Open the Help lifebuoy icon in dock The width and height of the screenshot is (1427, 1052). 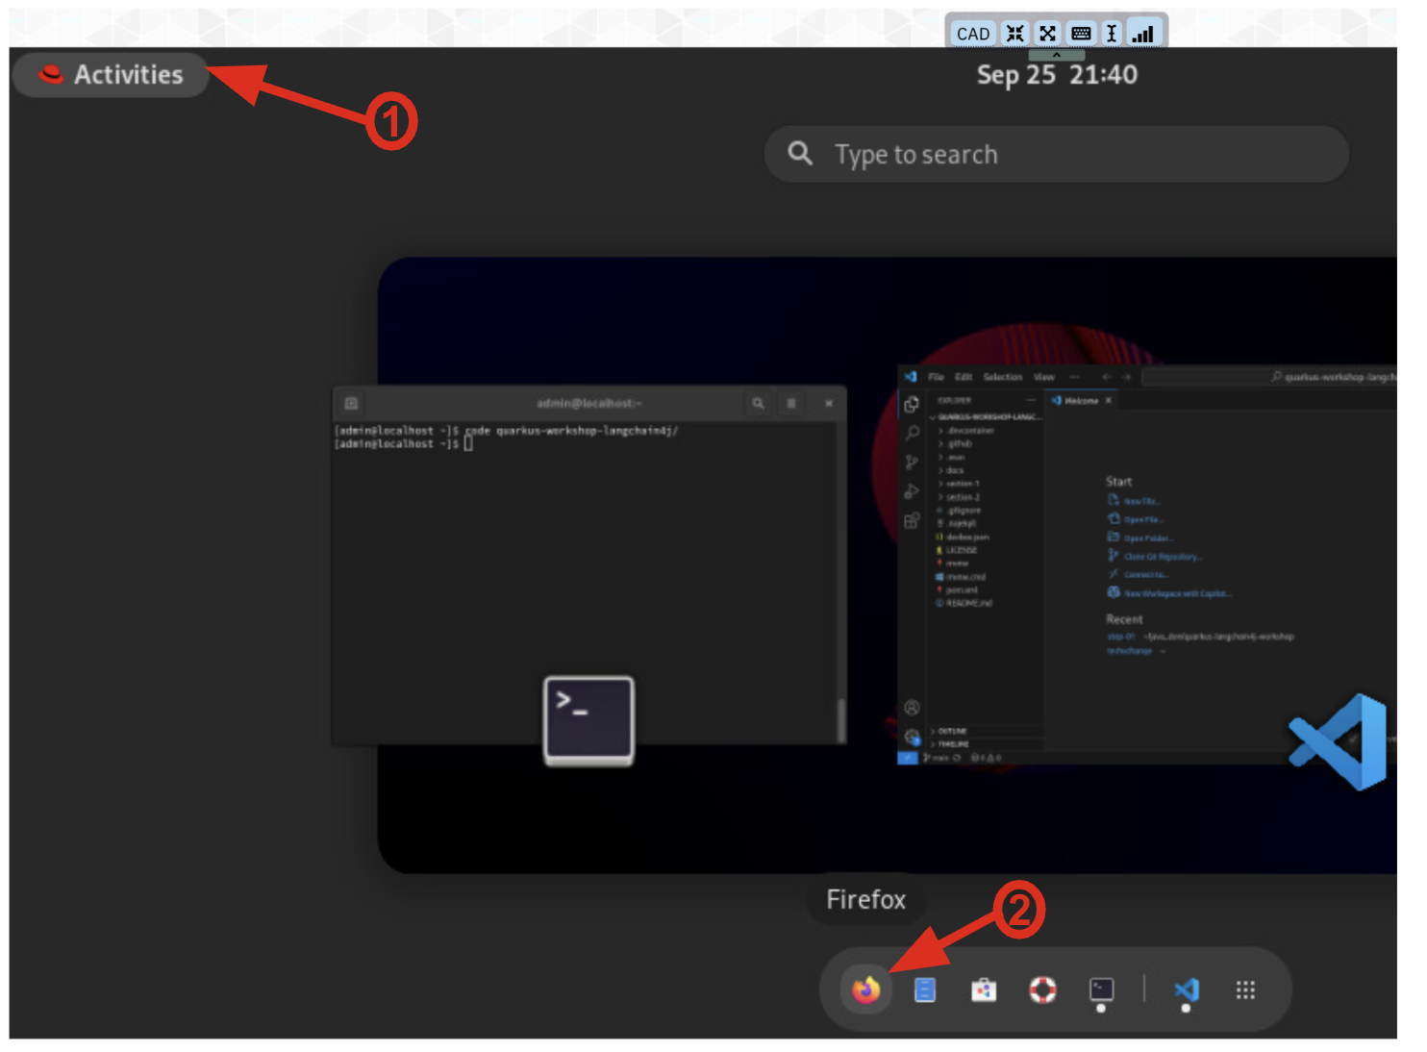(1042, 989)
